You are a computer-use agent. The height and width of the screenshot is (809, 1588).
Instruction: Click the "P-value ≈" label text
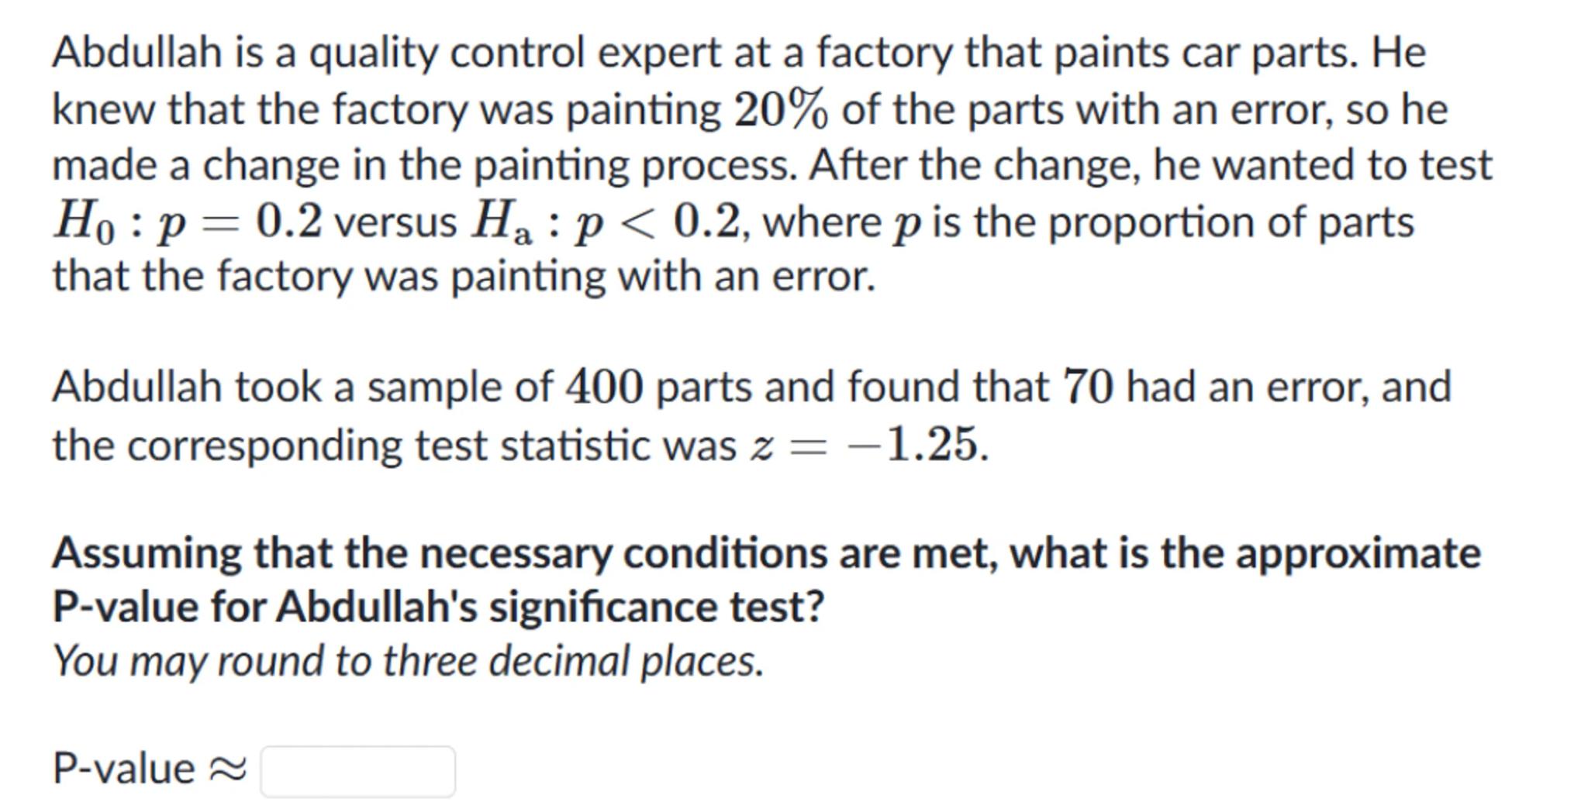(149, 769)
